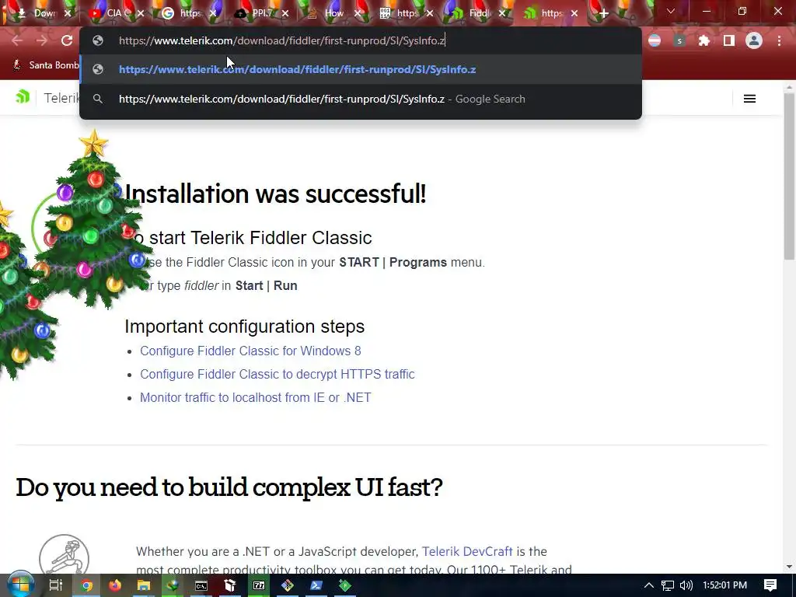Open 'Configure Fiddler Classic for Windows 8' link
The height and width of the screenshot is (597, 796).
pos(250,351)
